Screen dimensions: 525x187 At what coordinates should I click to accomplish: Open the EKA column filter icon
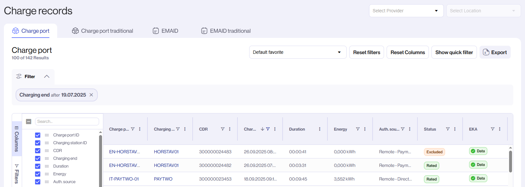click(493, 129)
